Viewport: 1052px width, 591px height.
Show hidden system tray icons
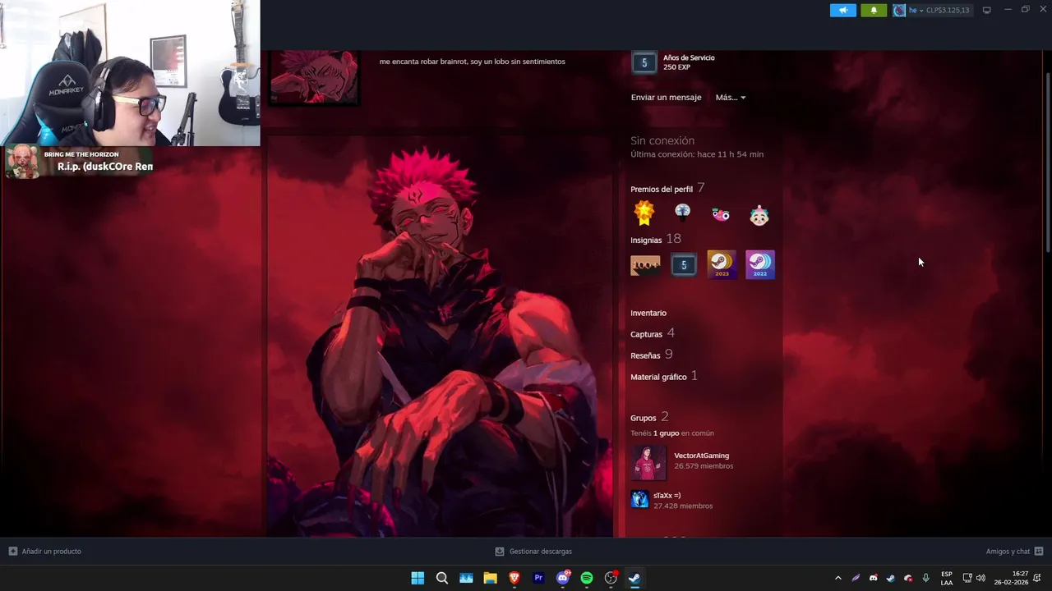[x=837, y=578]
